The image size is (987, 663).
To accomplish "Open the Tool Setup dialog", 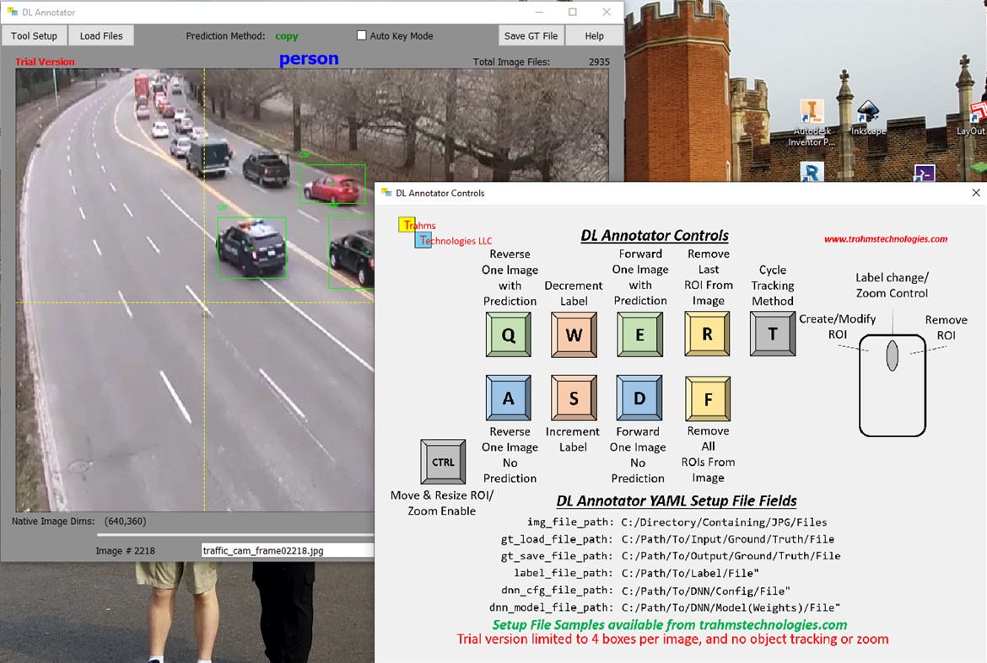I will point(34,35).
